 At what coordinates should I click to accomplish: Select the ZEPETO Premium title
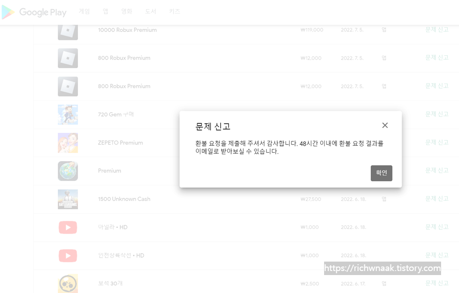click(x=120, y=143)
